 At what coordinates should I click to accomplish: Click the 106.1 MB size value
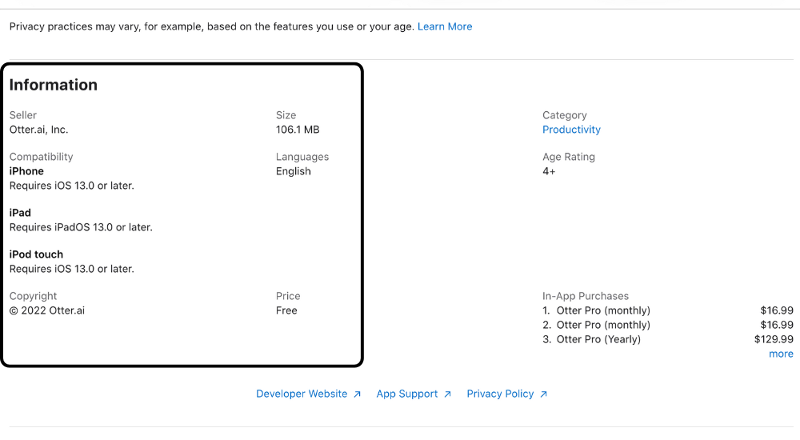pyautogui.click(x=298, y=130)
